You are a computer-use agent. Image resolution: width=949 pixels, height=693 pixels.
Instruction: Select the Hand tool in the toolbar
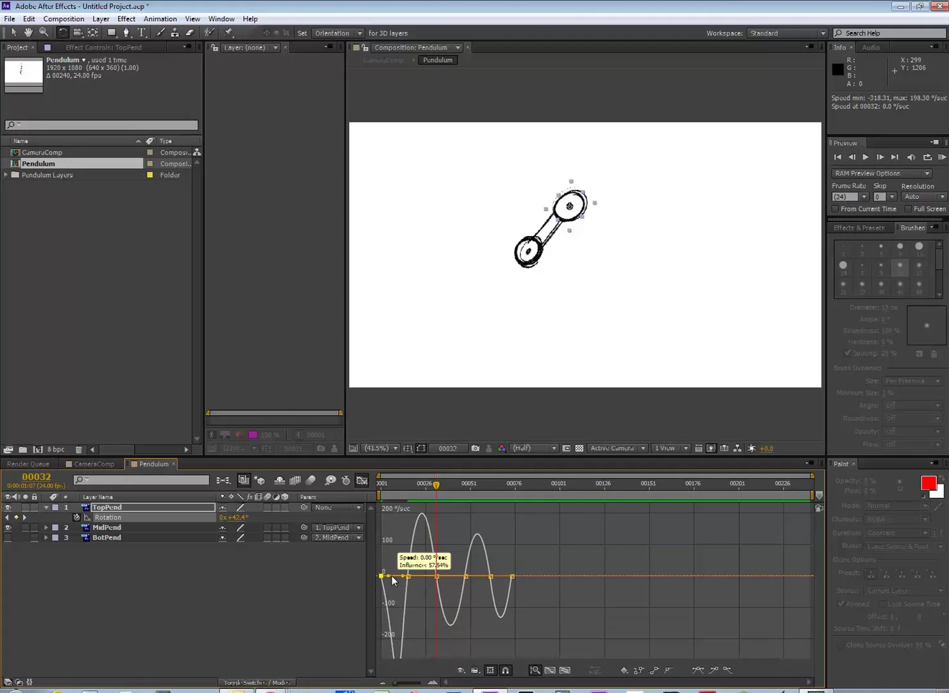point(28,33)
